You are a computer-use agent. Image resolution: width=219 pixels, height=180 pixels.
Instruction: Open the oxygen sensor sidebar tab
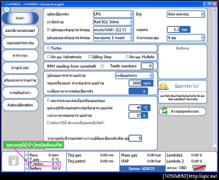click(x=20, y=31)
